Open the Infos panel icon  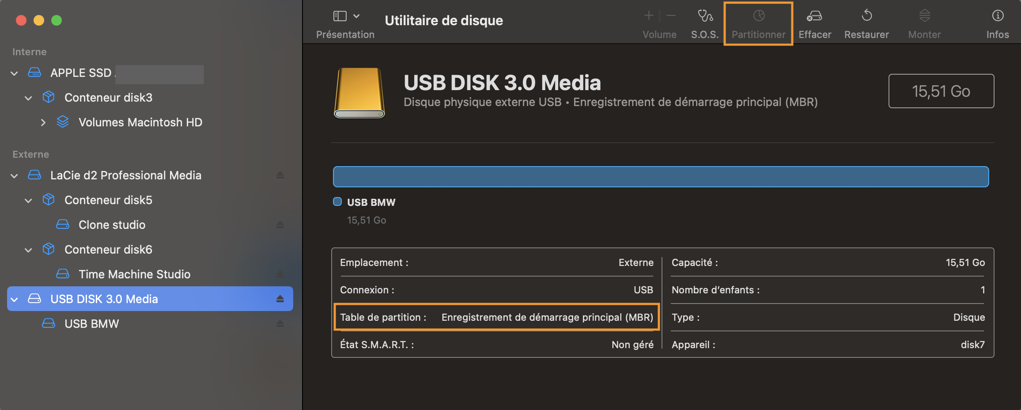(998, 16)
